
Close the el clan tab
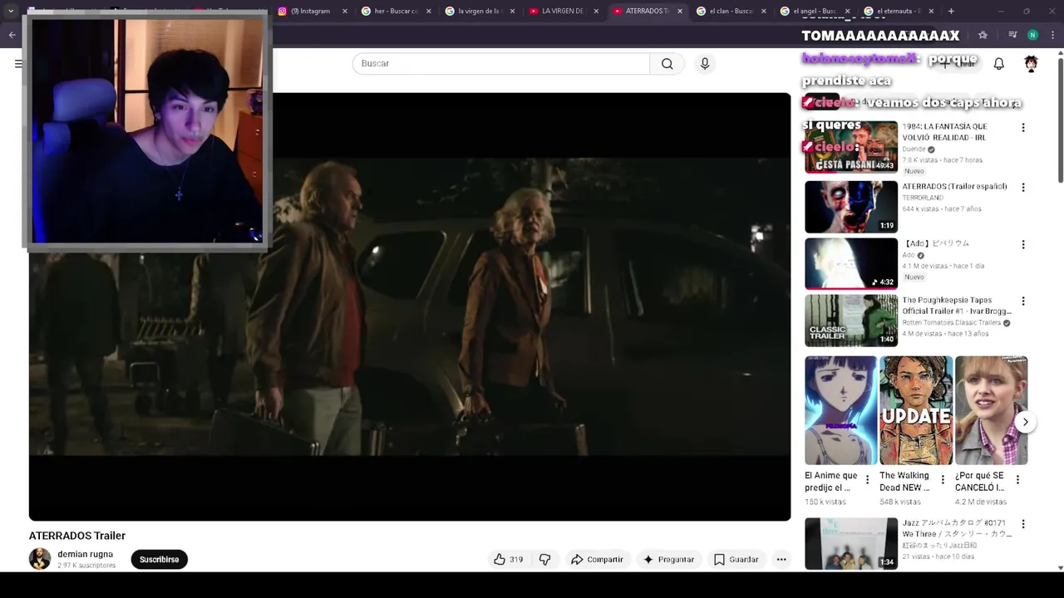pos(764,12)
